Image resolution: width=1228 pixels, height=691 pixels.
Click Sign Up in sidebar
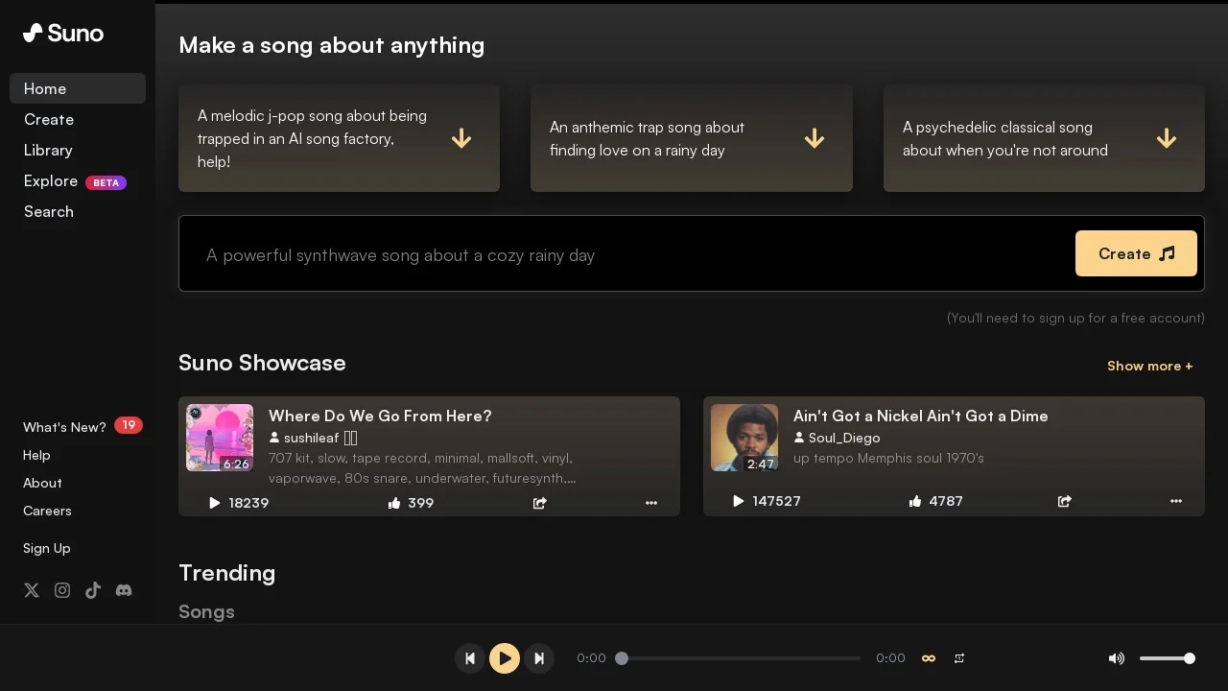47,548
